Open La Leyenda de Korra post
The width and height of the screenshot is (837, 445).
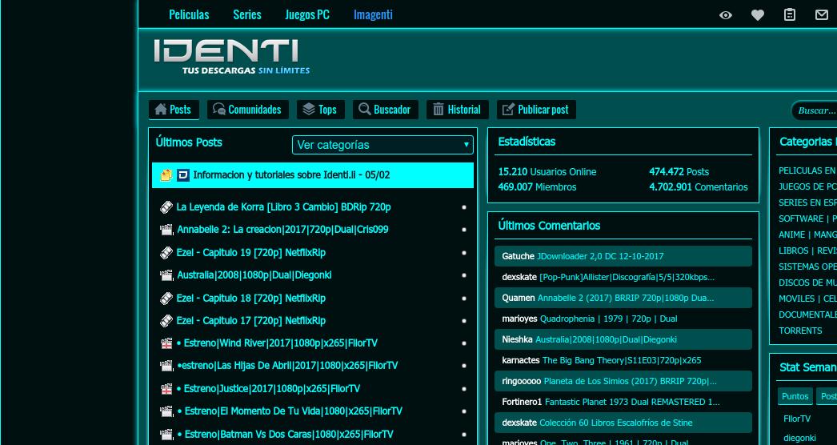(x=283, y=206)
